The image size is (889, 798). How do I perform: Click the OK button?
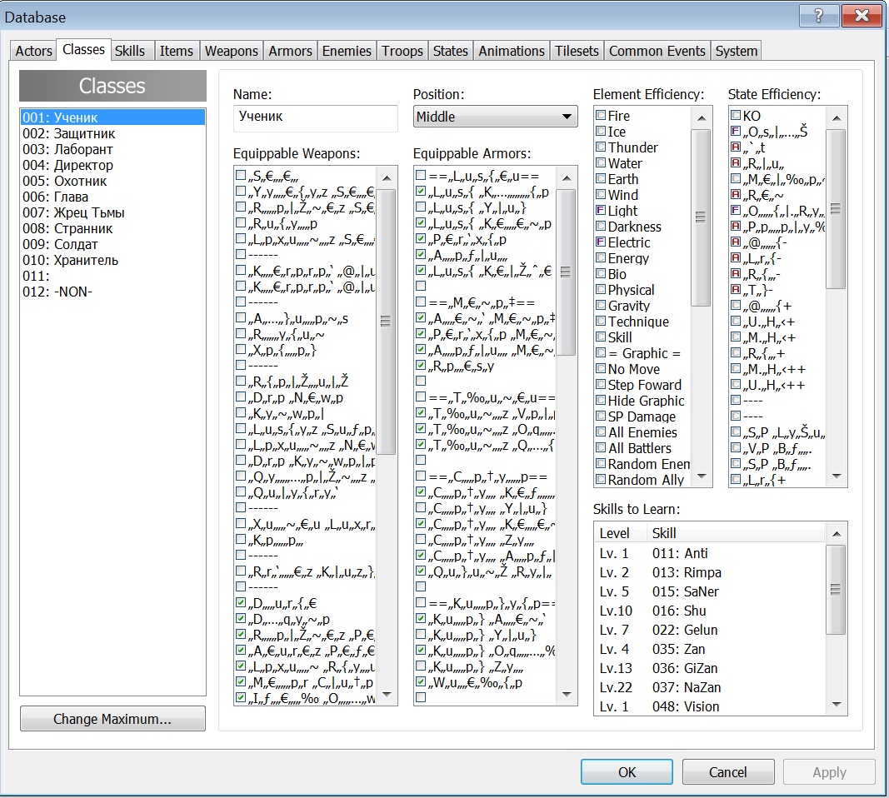[x=627, y=772]
